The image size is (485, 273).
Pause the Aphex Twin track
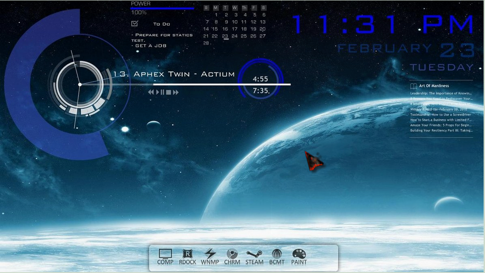pos(162,92)
